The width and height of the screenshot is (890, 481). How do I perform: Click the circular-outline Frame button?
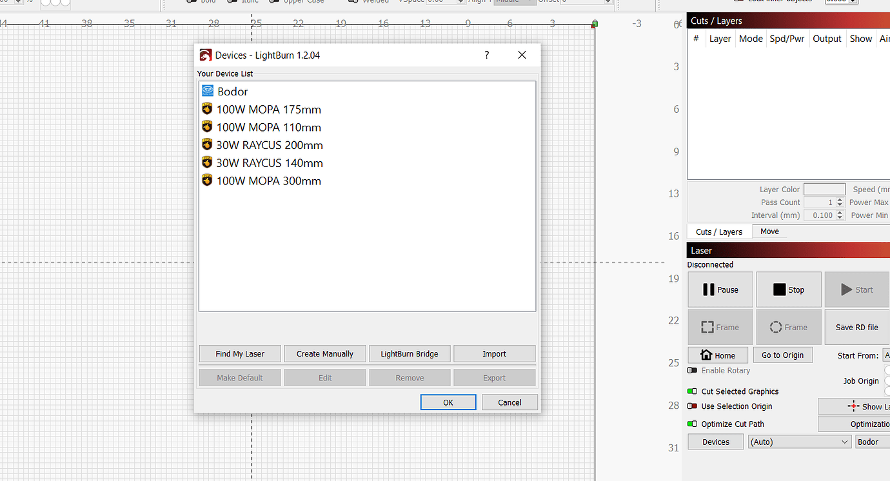coord(789,327)
